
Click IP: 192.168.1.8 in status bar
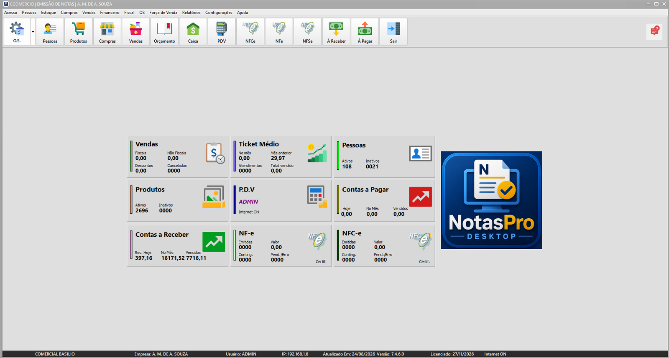pos(295,354)
